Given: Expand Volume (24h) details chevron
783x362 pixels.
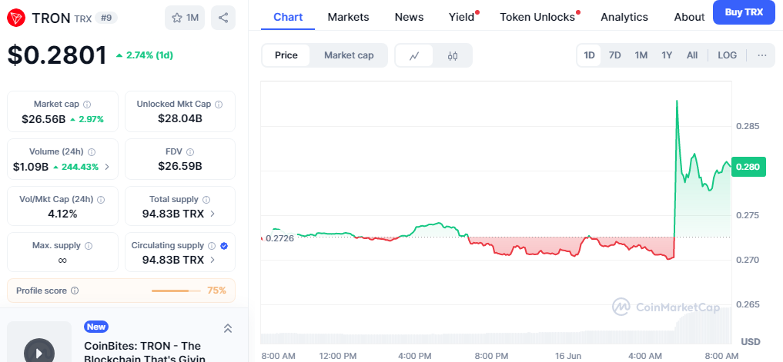Looking at the screenshot, I should click(x=107, y=167).
